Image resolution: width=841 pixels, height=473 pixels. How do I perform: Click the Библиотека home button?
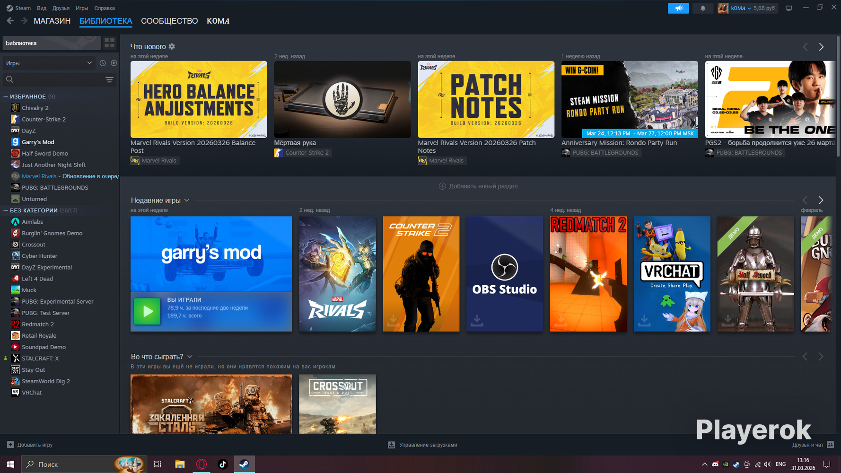tap(52, 43)
